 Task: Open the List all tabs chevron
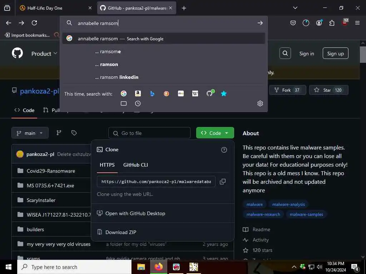tap(295, 8)
